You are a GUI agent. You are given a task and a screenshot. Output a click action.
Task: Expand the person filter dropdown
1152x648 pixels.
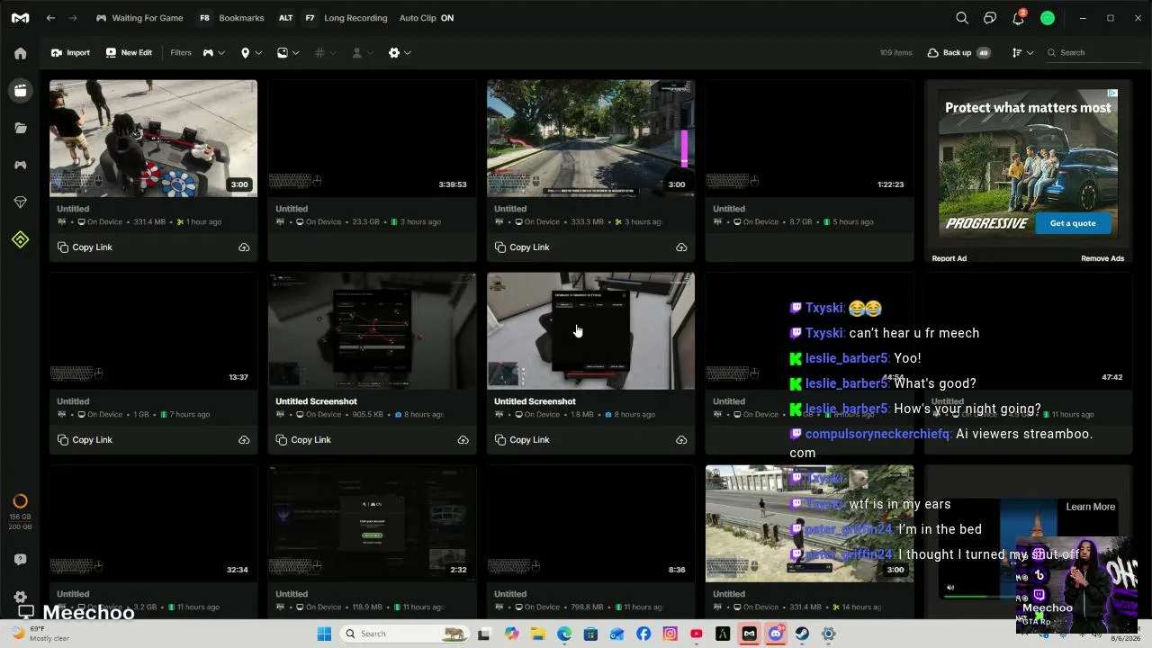pos(363,53)
